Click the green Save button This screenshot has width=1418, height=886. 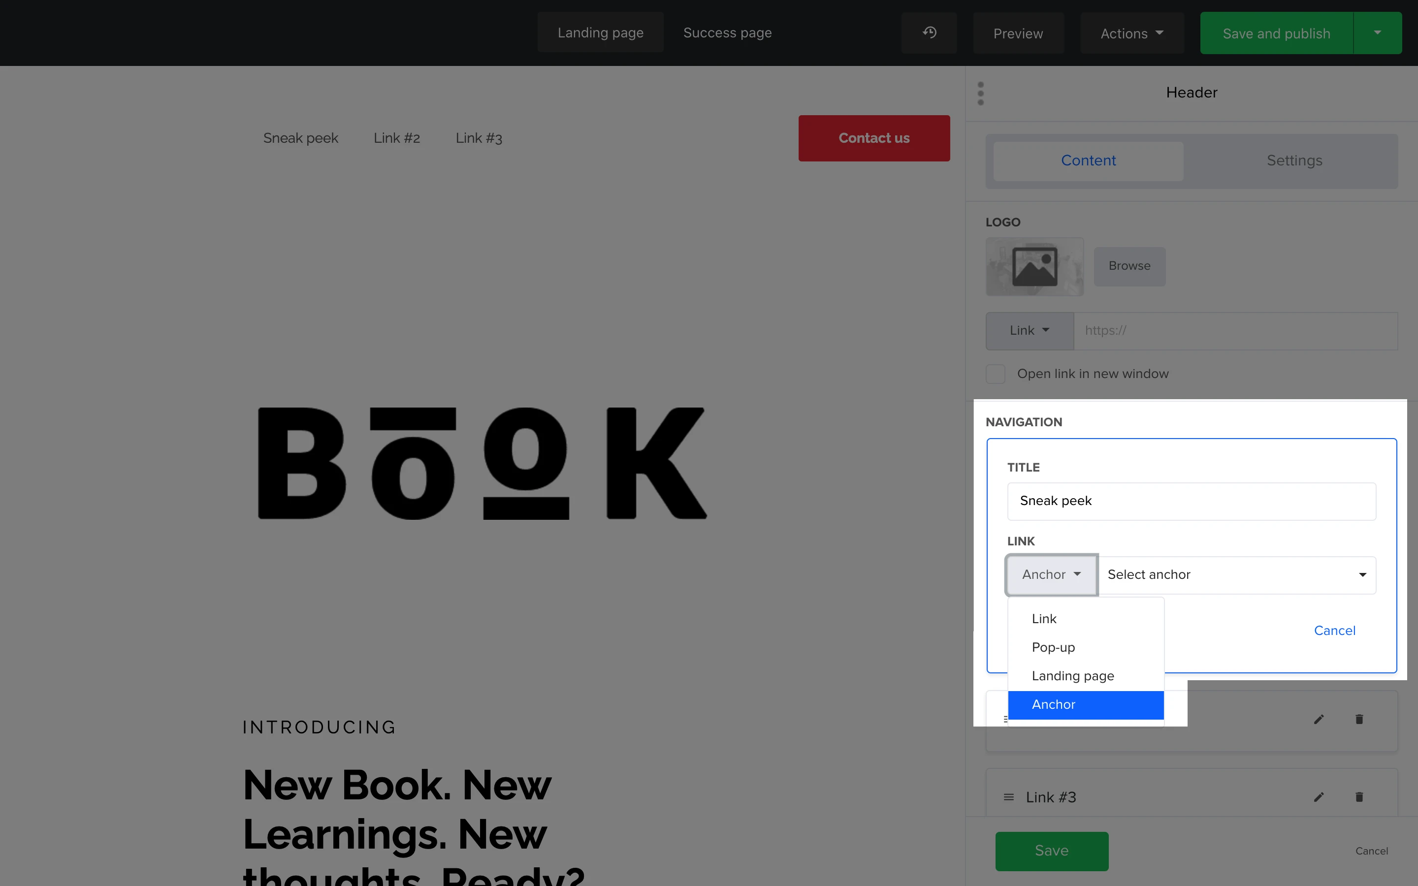coord(1051,850)
